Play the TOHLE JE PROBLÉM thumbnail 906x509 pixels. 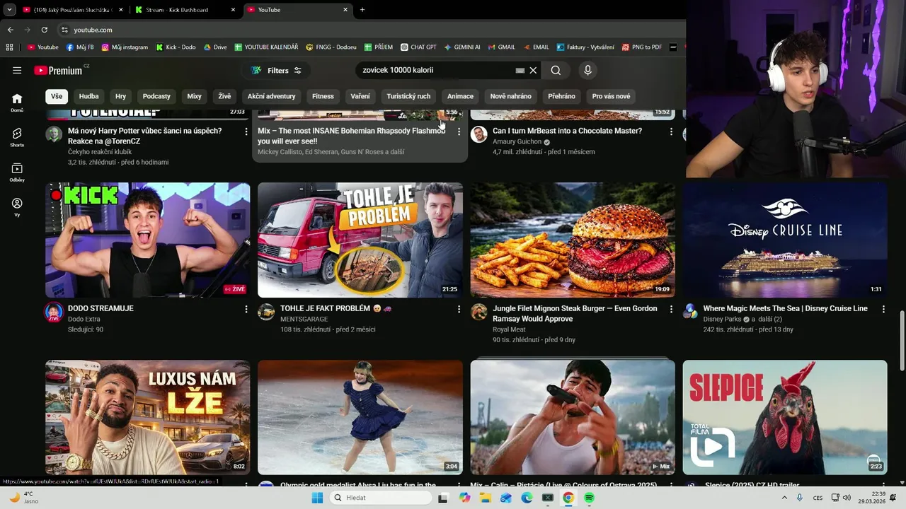[360, 240]
